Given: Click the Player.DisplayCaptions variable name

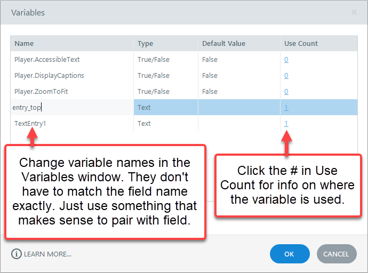Looking at the screenshot, I should pyautogui.click(x=49, y=76).
